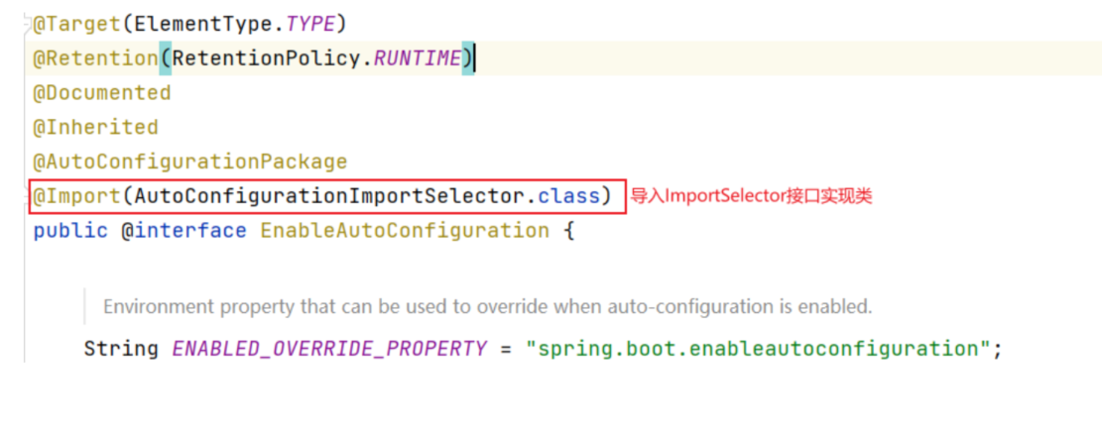Place cursor on the @Retention annotation

95,58
